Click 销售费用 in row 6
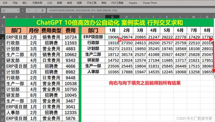The width and height of the screenshot is (215, 122). (x=51, y=55)
